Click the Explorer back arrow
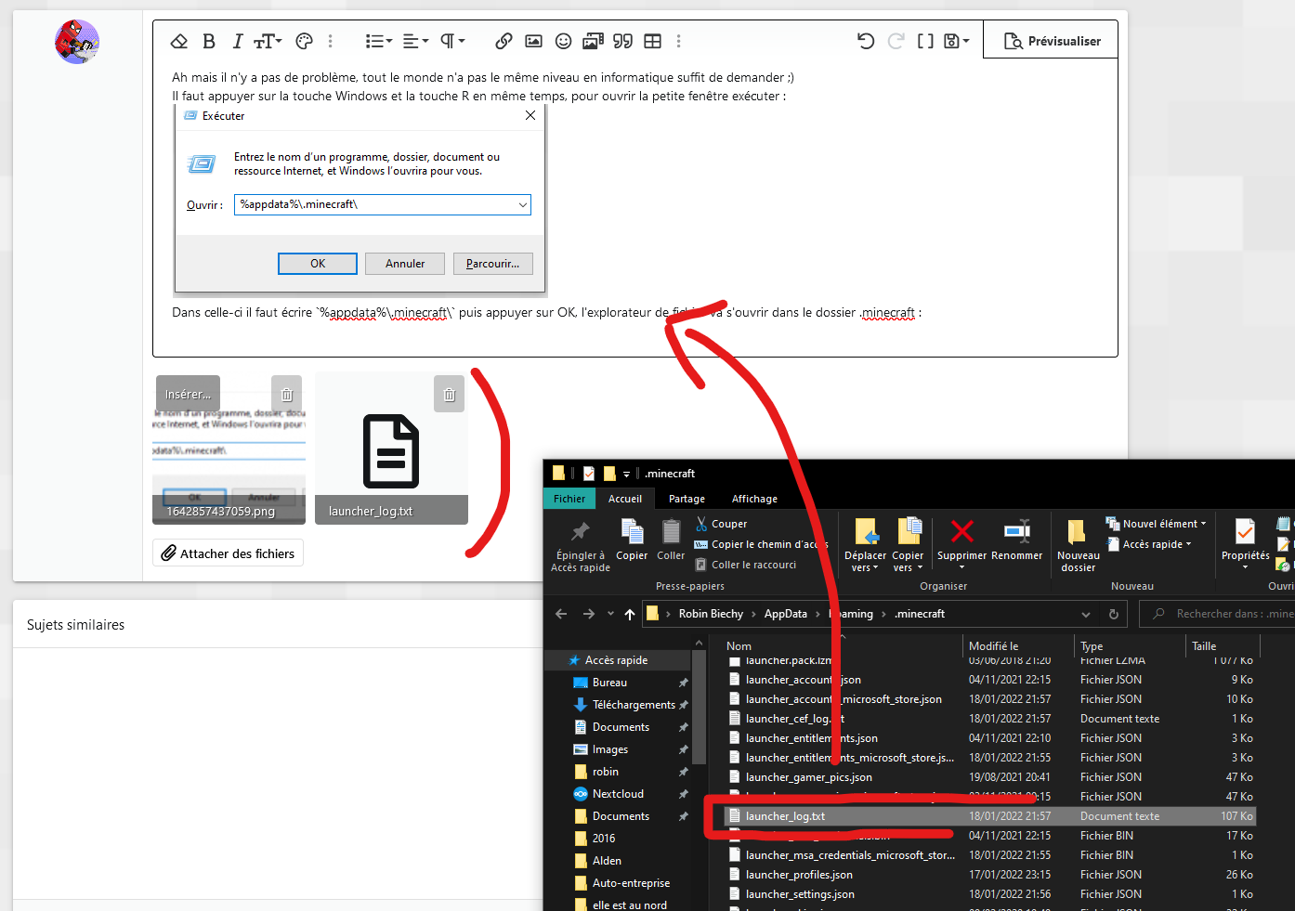 [561, 614]
